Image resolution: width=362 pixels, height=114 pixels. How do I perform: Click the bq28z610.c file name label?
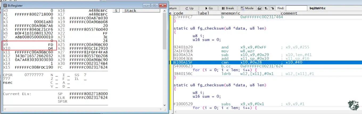pyautogui.click(x=318, y=8)
